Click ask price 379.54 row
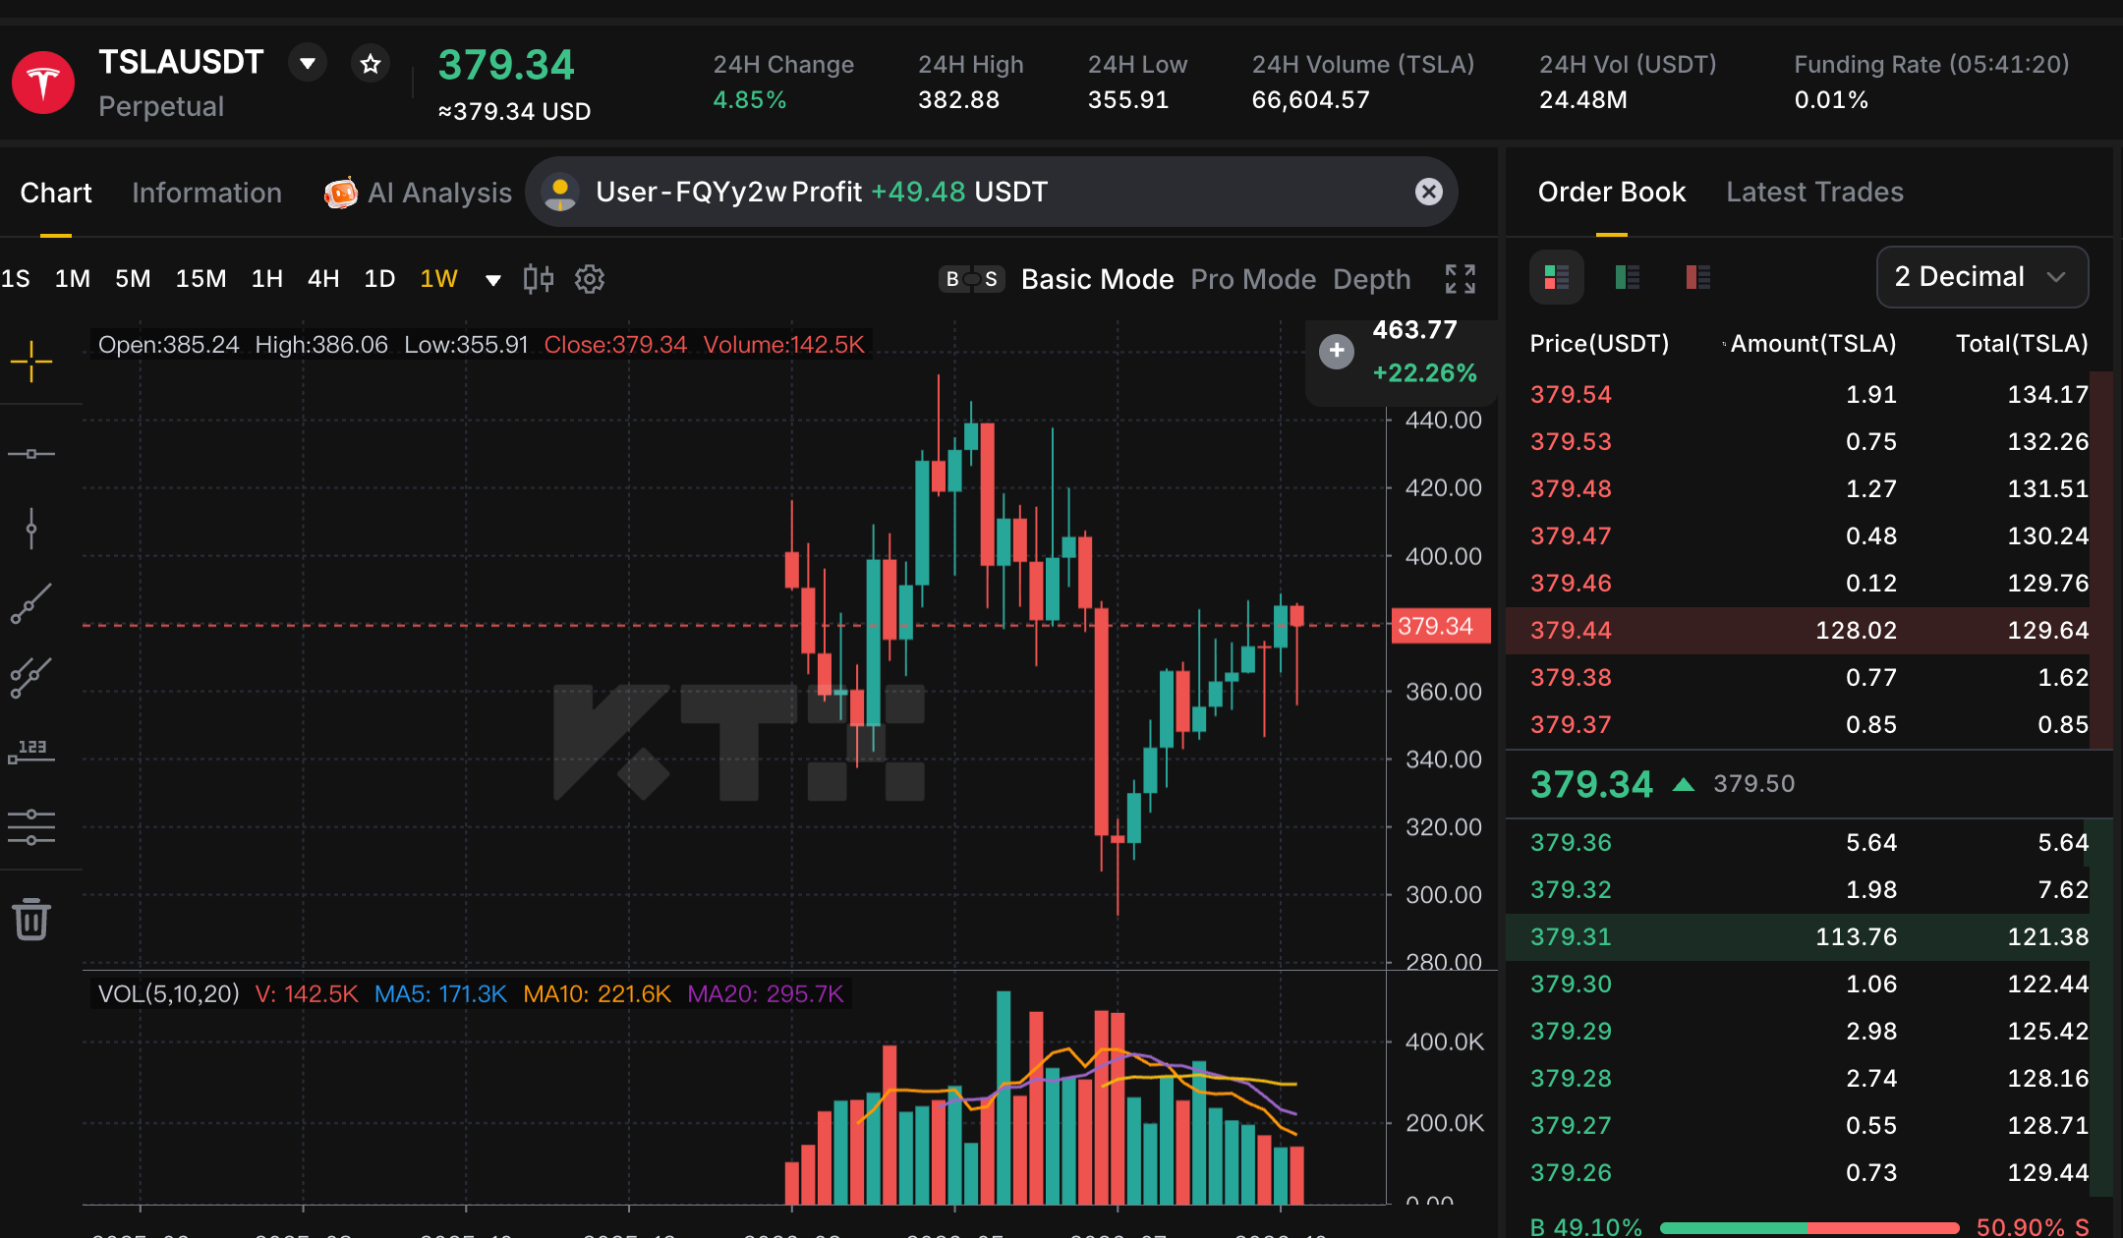 [1808, 395]
